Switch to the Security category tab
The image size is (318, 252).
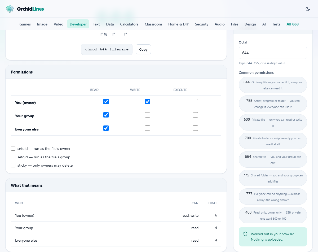click(202, 24)
